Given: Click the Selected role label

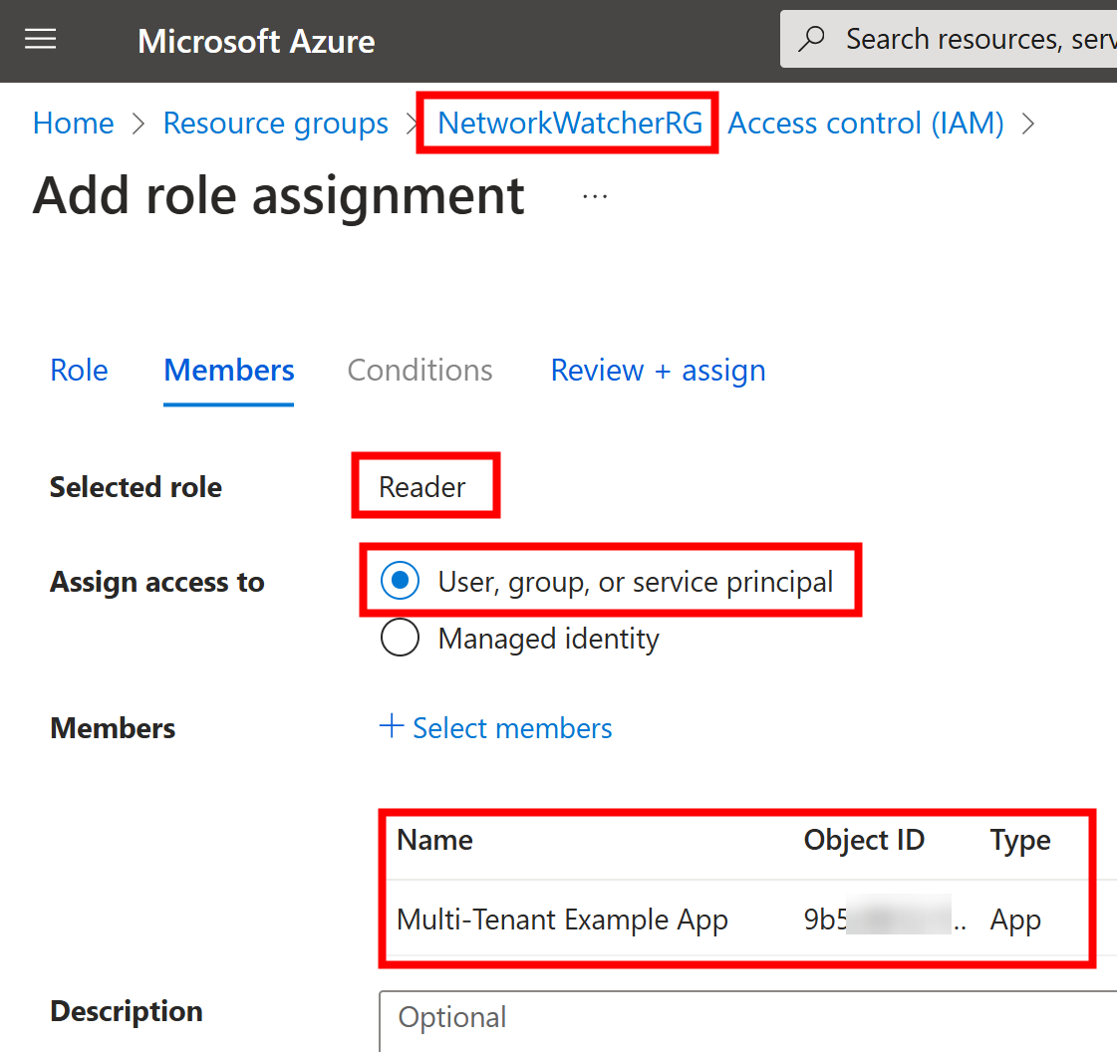Looking at the screenshot, I should pos(136,487).
